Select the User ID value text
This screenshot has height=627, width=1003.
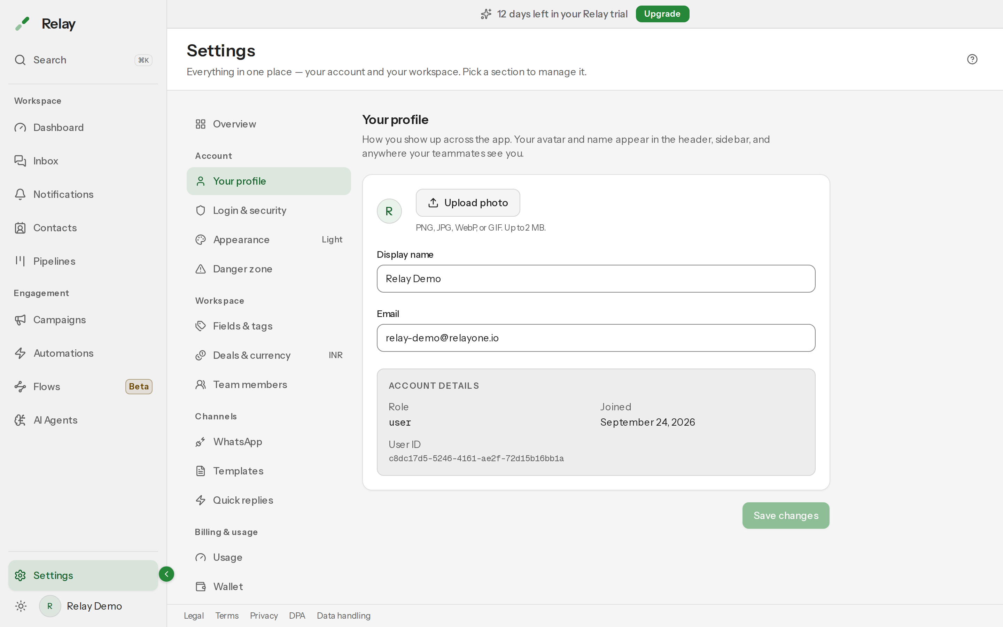click(476, 458)
